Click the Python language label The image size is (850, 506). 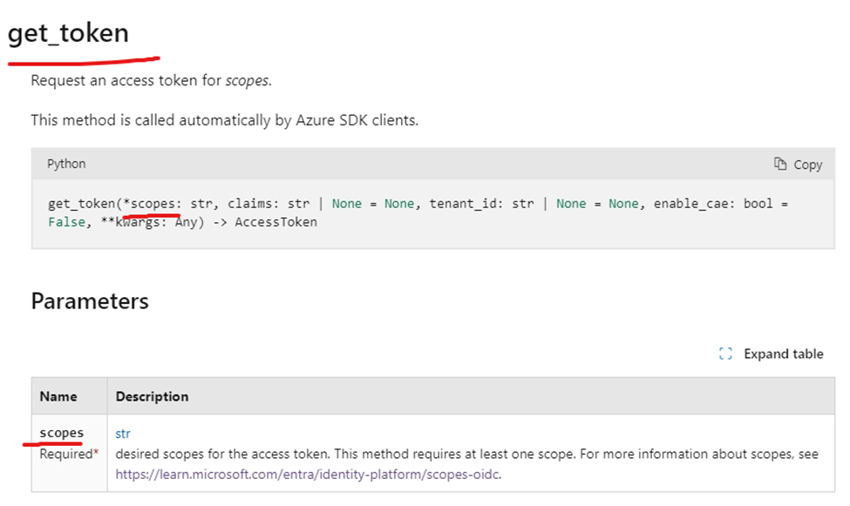[x=66, y=164]
